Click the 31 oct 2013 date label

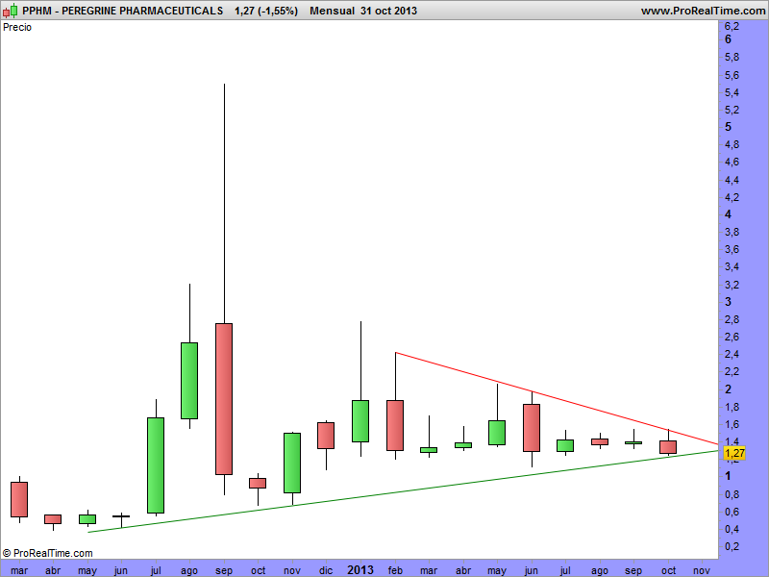tap(388, 11)
